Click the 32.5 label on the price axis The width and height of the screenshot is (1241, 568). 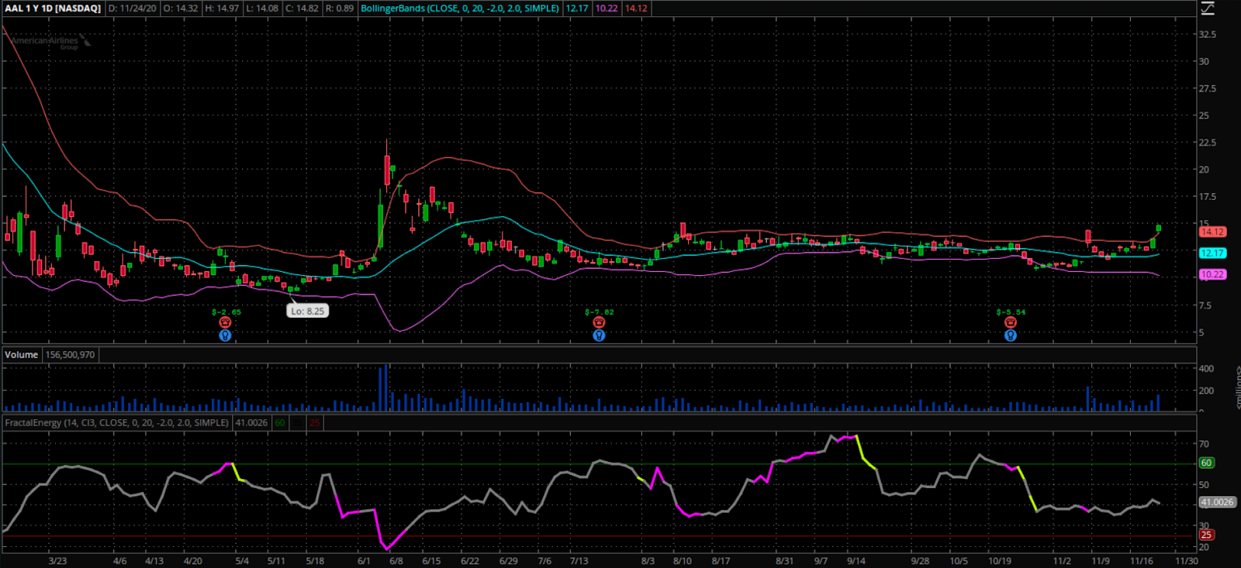(x=1208, y=35)
